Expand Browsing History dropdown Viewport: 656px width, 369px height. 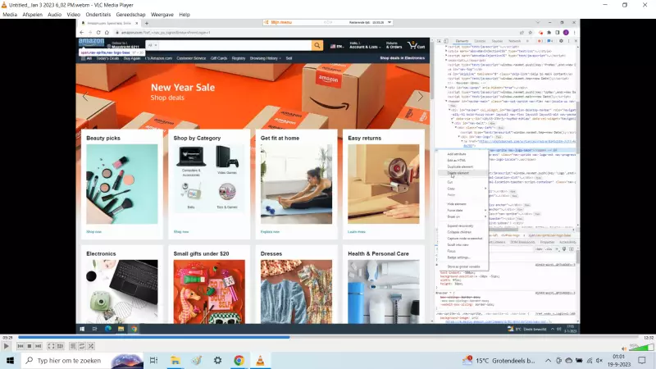point(265,58)
